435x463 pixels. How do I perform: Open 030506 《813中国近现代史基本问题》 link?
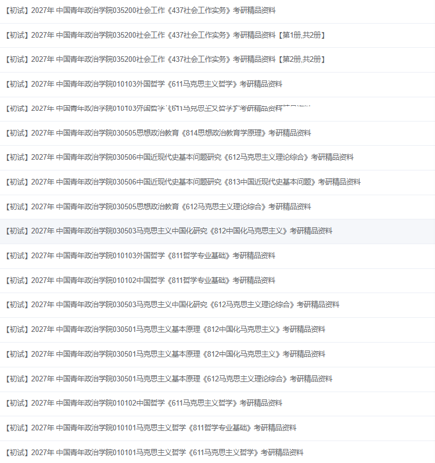tap(183, 182)
